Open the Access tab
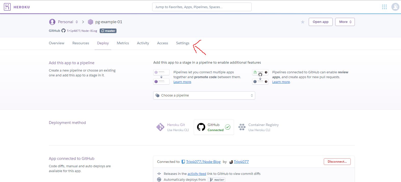Screen dimensions: 401x182 163,43
